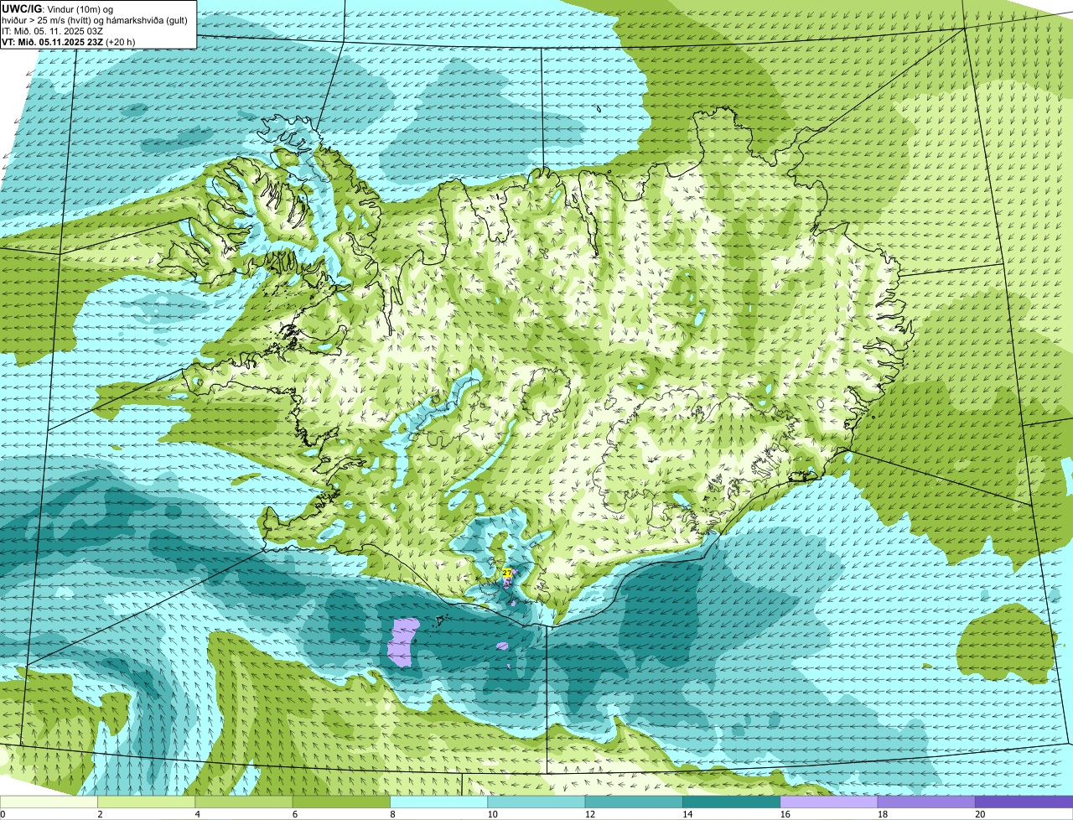Select the 6–8 m/s green legend band
The image size is (1073, 820).
point(342,802)
